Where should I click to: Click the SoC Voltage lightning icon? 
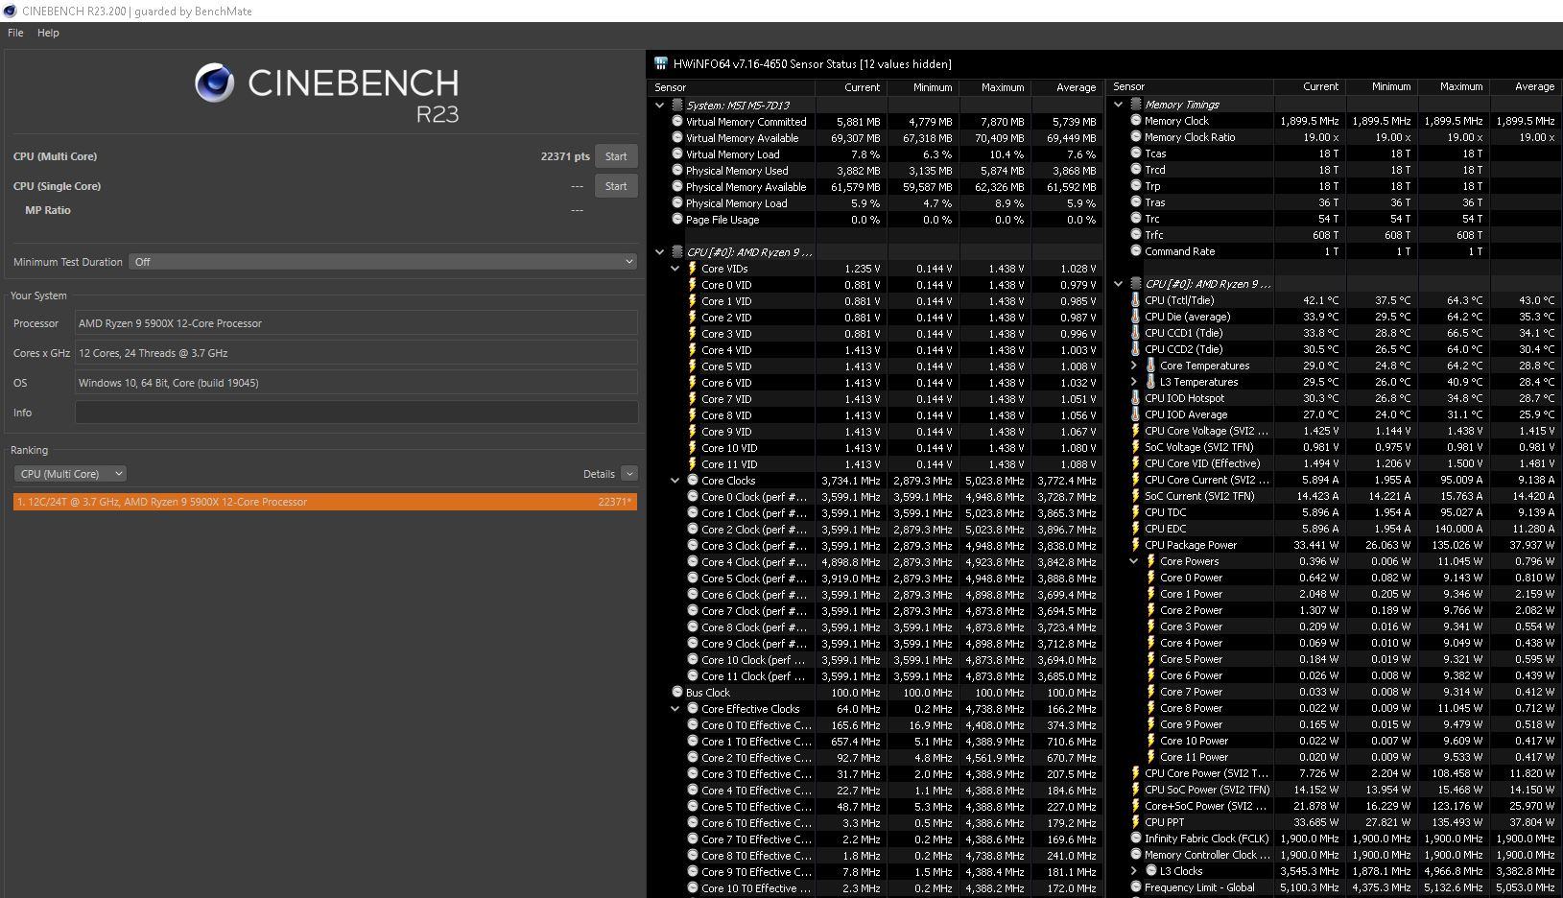(1136, 447)
